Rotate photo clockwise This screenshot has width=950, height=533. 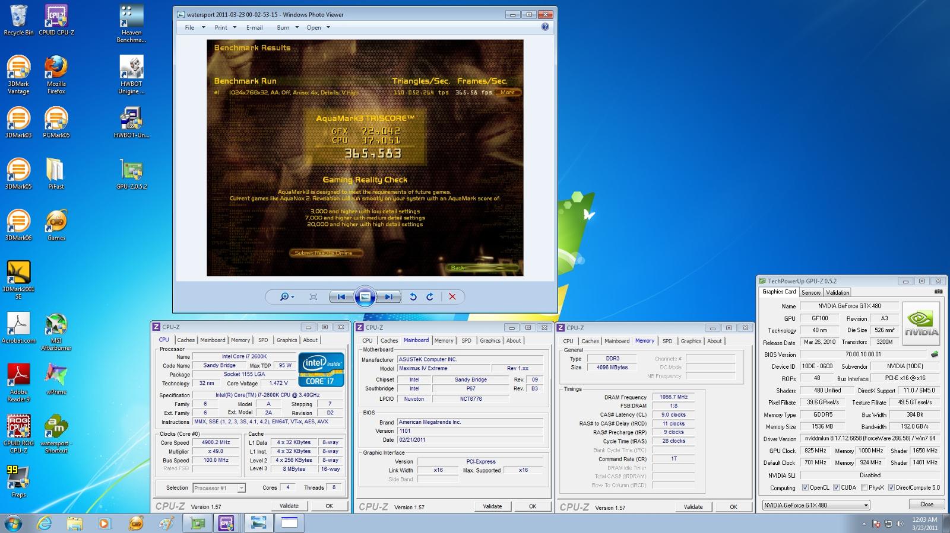point(430,297)
